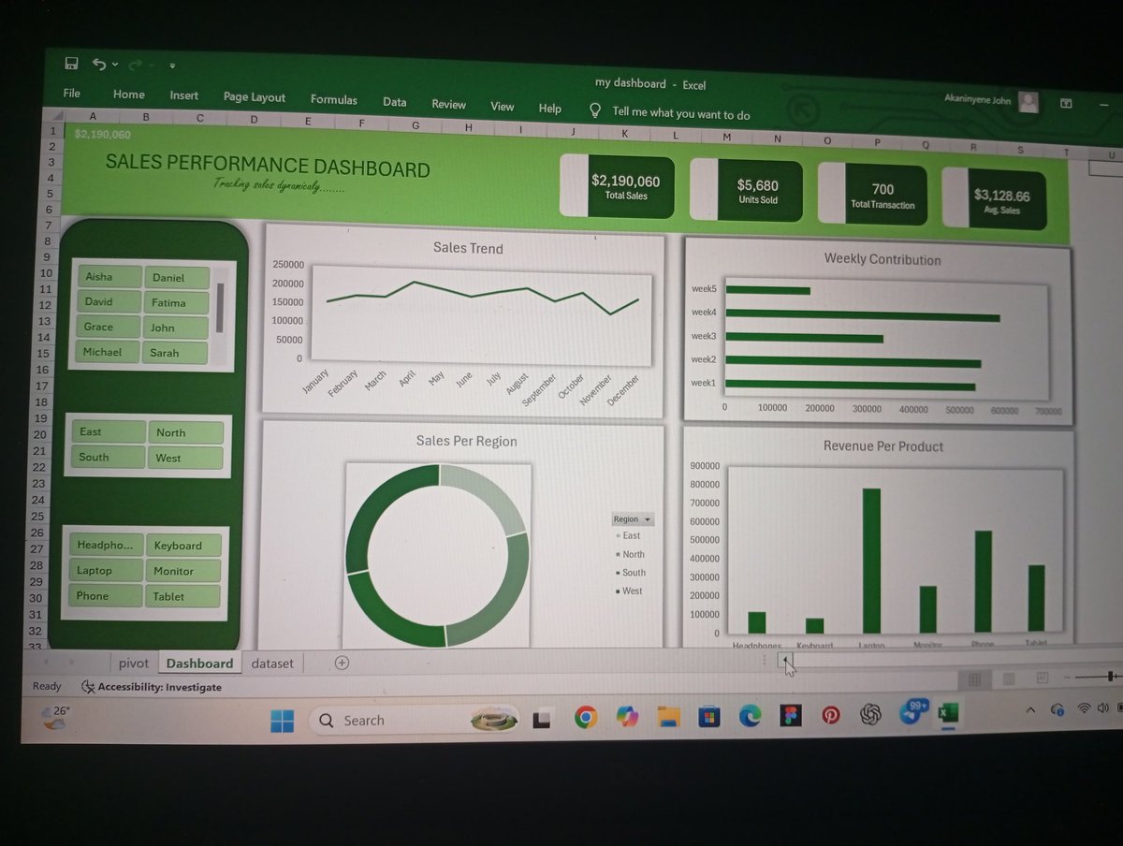Switch to Page Break Preview icon
Screen dimensions: 1123x846
click(1043, 678)
